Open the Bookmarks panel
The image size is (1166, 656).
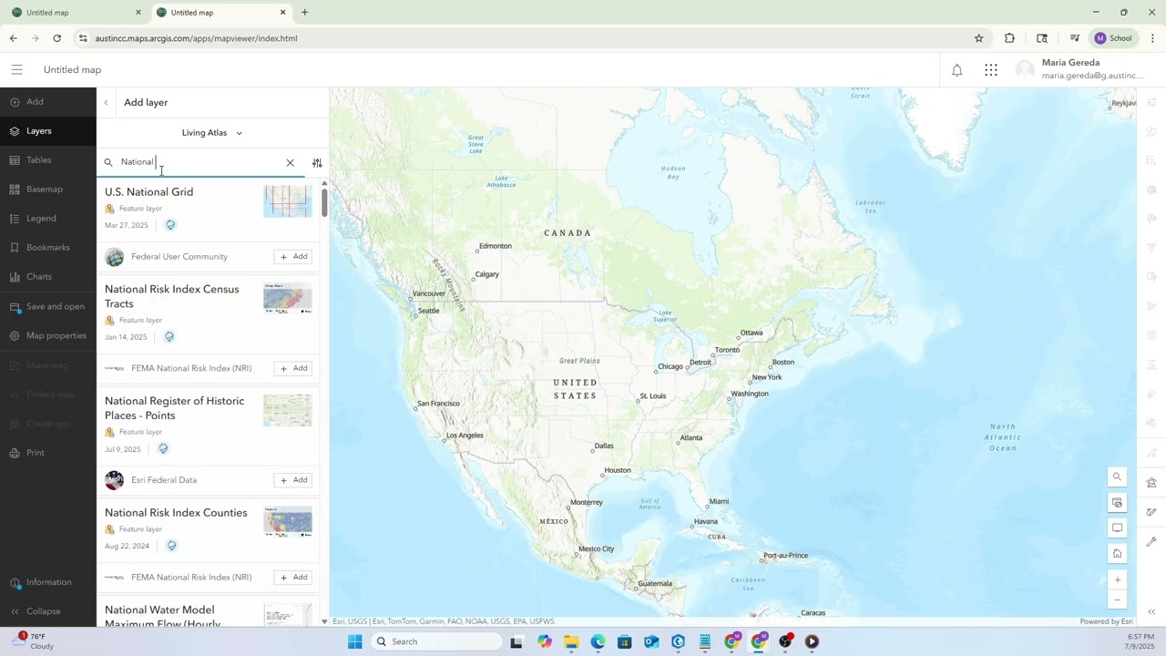click(x=48, y=248)
